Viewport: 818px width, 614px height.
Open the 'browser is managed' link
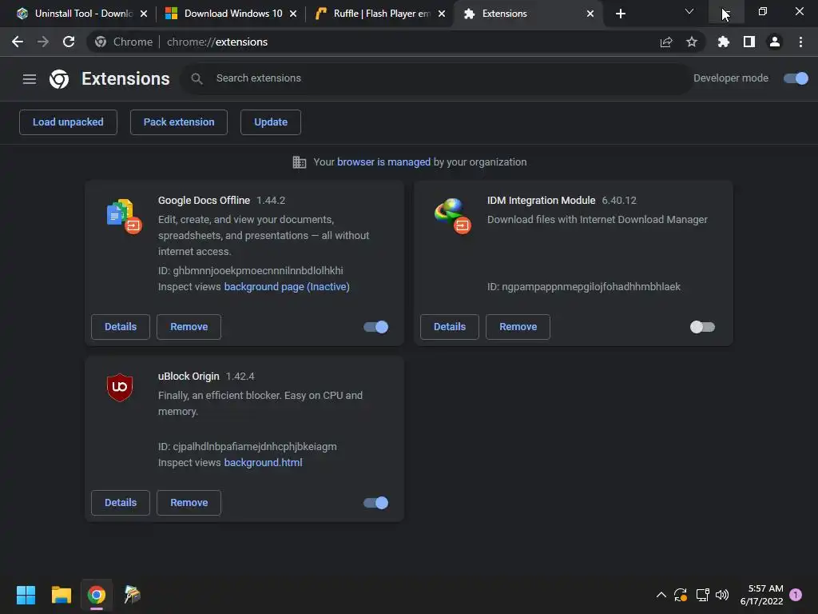384,162
